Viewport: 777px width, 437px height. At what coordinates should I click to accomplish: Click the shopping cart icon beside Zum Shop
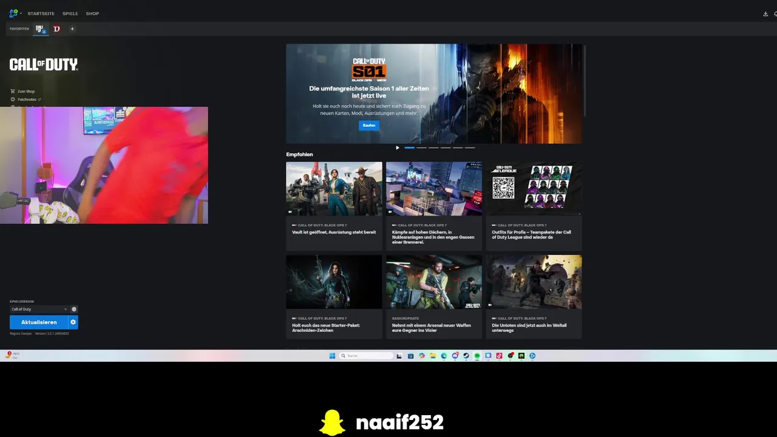[x=13, y=91]
